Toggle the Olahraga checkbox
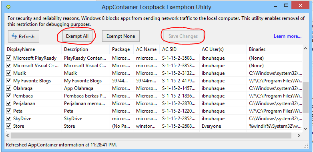This screenshot has width=313, height=152. pyautogui.click(x=8, y=88)
